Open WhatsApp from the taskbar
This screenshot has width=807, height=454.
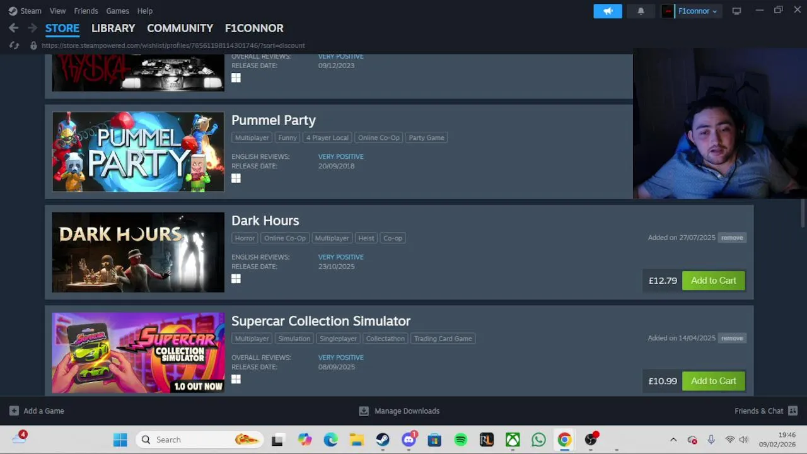tap(538, 439)
